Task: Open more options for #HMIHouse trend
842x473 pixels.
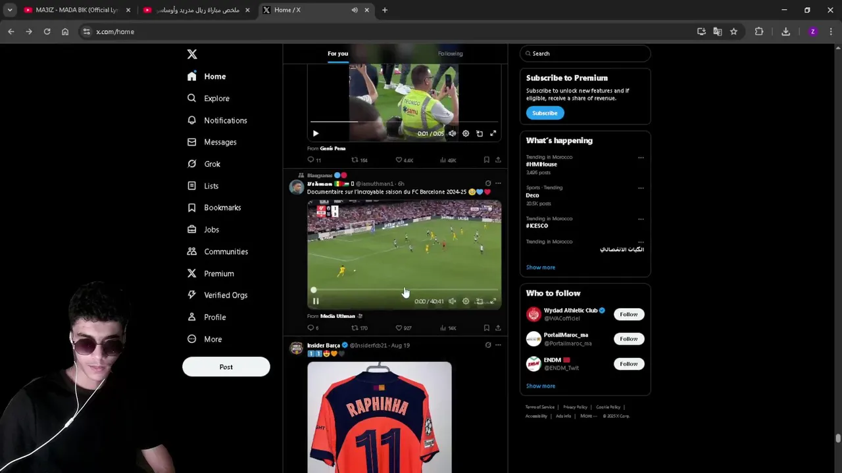Action: (x=641, y=158)
